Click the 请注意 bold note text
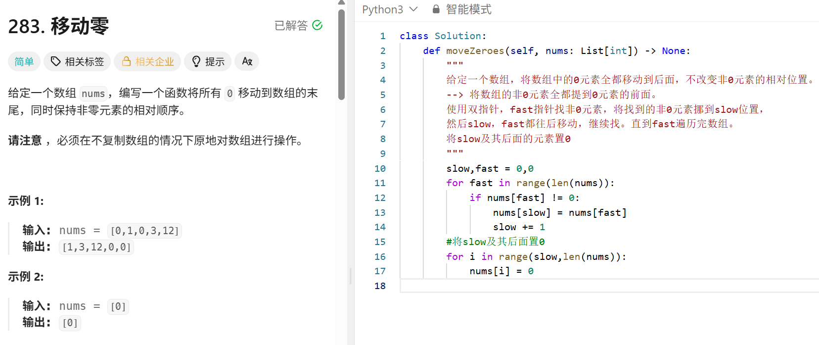 pyautogui.click(x=25, y=141)
